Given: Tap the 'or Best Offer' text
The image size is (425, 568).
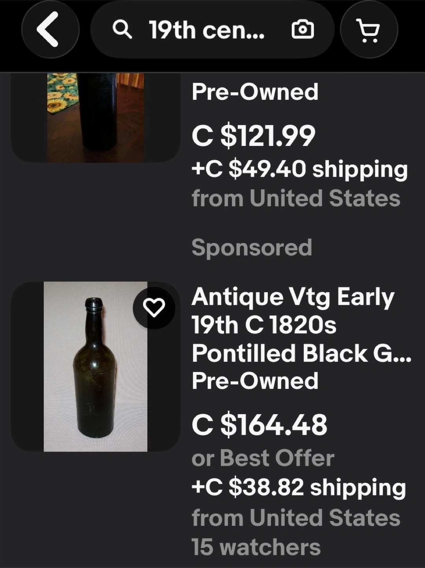Looking at the screenshot, I should [263, 458].
